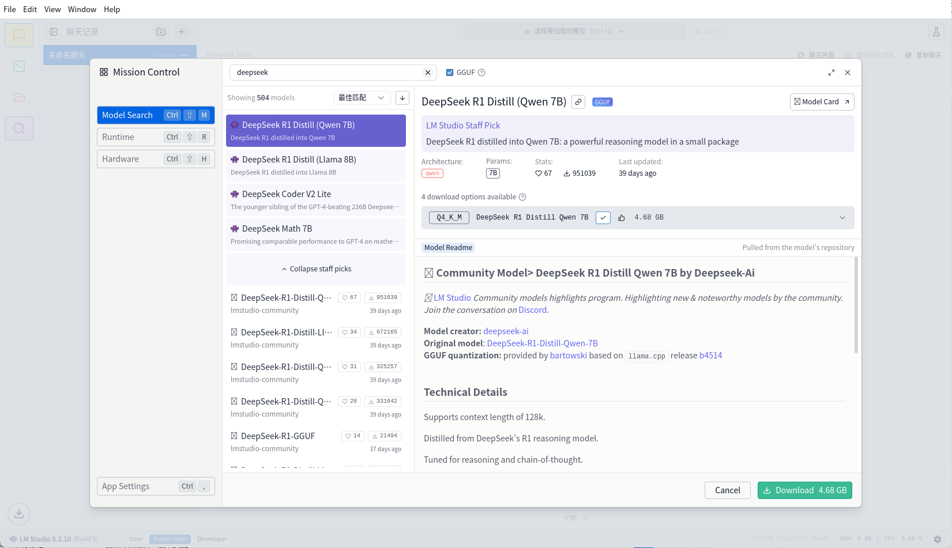Viewport: 952px width, 548px height.
Task: Open the bartowski link
Action: point(569,356)
